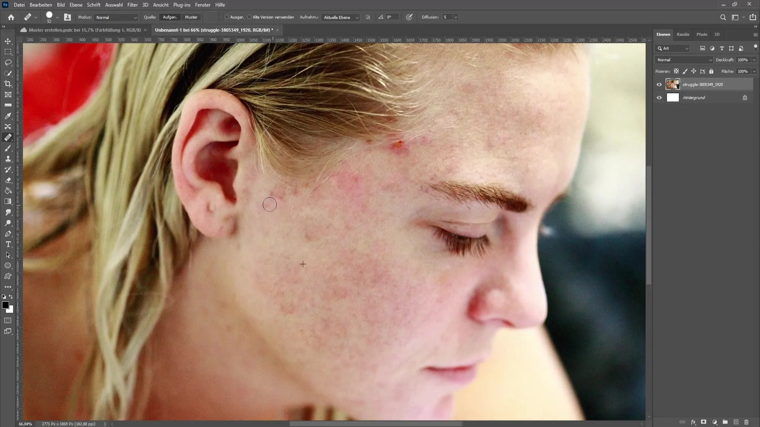
Task: Click the Ebene menu item
Action: coord(76,5)
